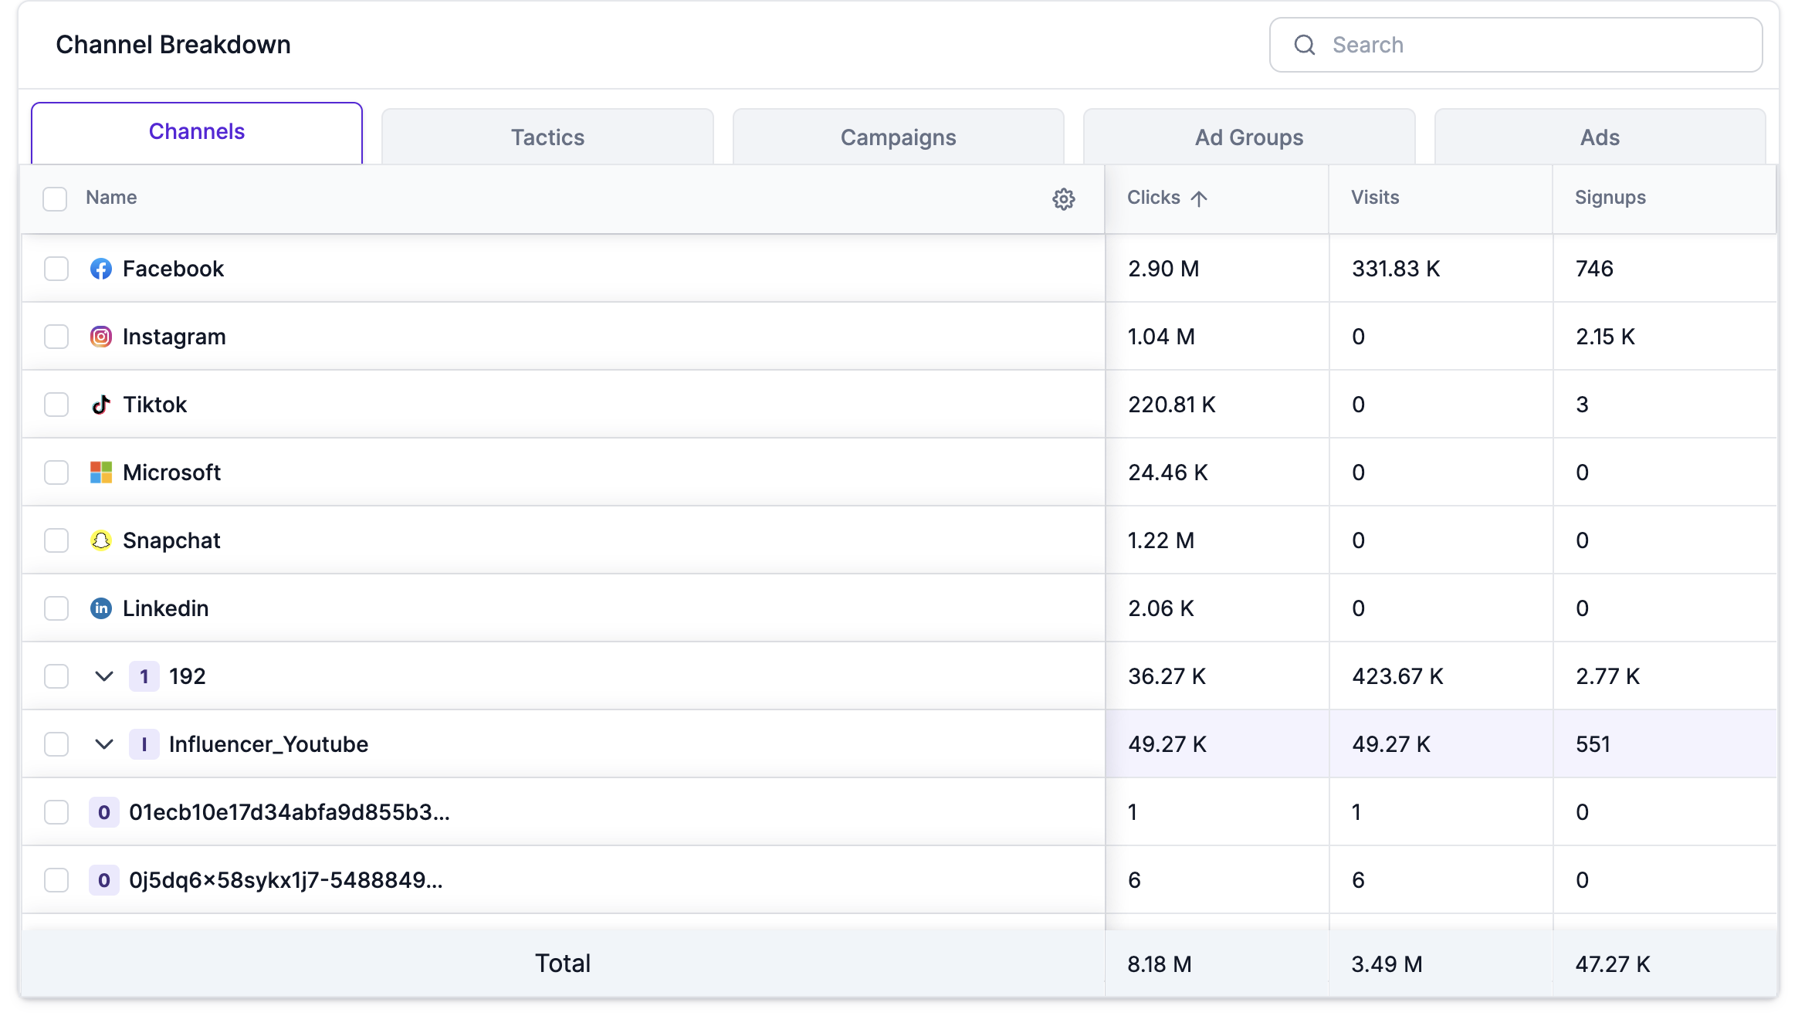
Task: Click the Signups column header
Action: click(x=1610, y=198)
